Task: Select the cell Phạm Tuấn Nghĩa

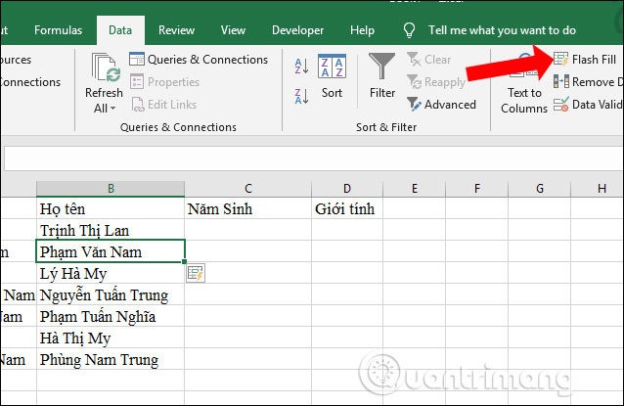Action: click(x=111, y=316)
